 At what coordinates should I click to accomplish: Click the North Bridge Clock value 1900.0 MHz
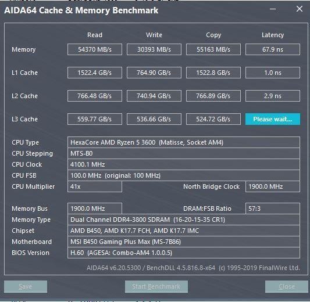(273, 186)
